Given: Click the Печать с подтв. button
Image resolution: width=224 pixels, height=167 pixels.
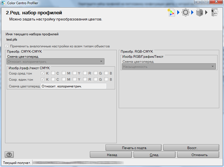Looking at the screenshot, I should click(x=133, y=148).
